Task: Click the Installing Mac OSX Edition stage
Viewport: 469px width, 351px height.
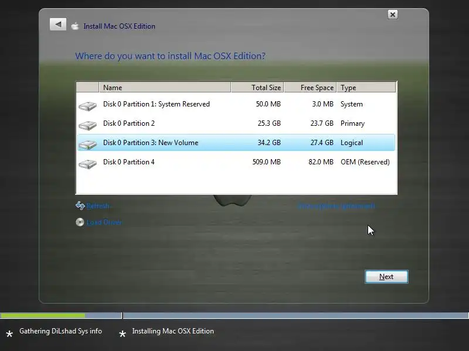Action: pos(173,331)
